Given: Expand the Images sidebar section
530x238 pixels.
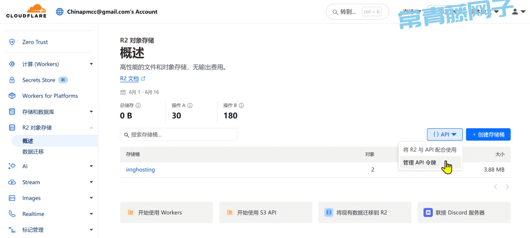Looking at the screenshot, I should [x=91, y=198].
